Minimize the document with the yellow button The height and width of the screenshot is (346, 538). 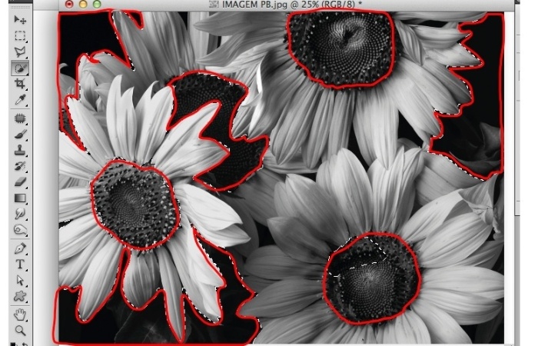(83, 4)
